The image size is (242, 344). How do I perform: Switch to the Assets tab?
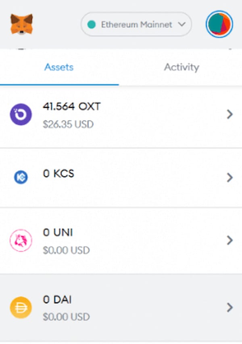pos(59,67)
